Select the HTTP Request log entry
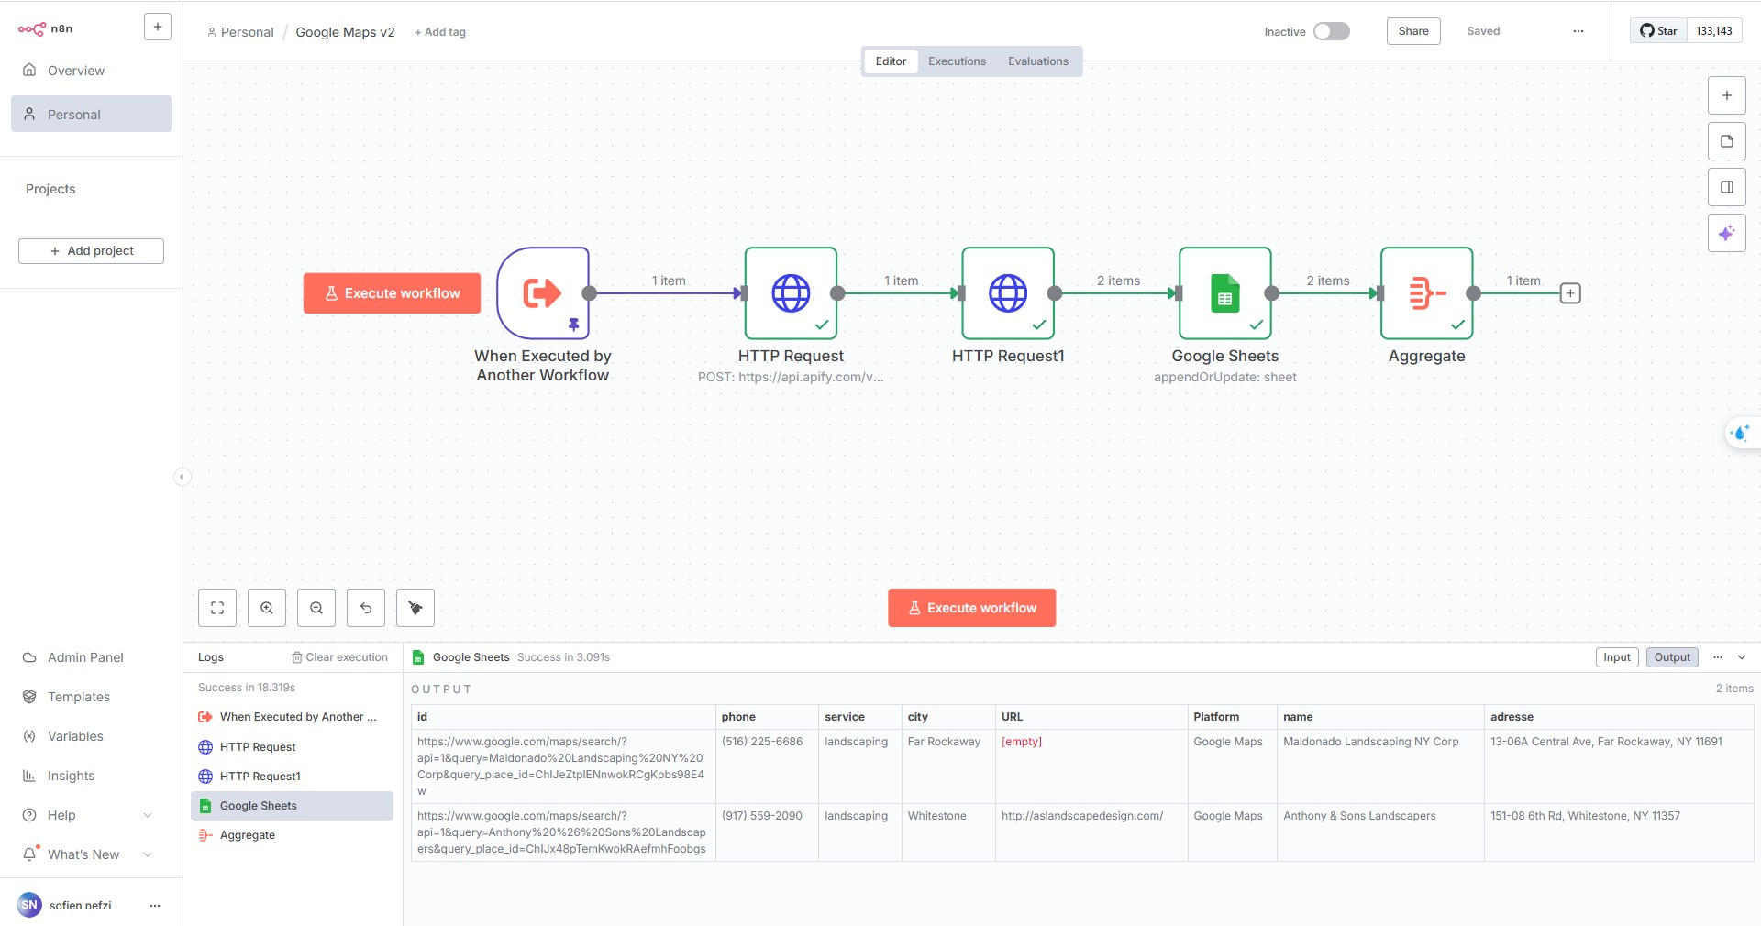The height and width of the screenshot is (926, 1761). coord(292,747)
